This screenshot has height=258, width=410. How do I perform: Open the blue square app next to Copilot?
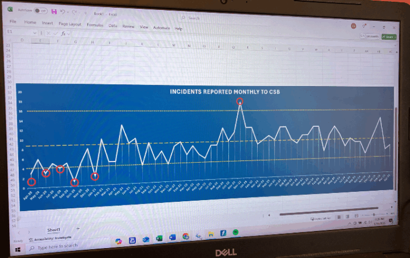click(132, 240)
